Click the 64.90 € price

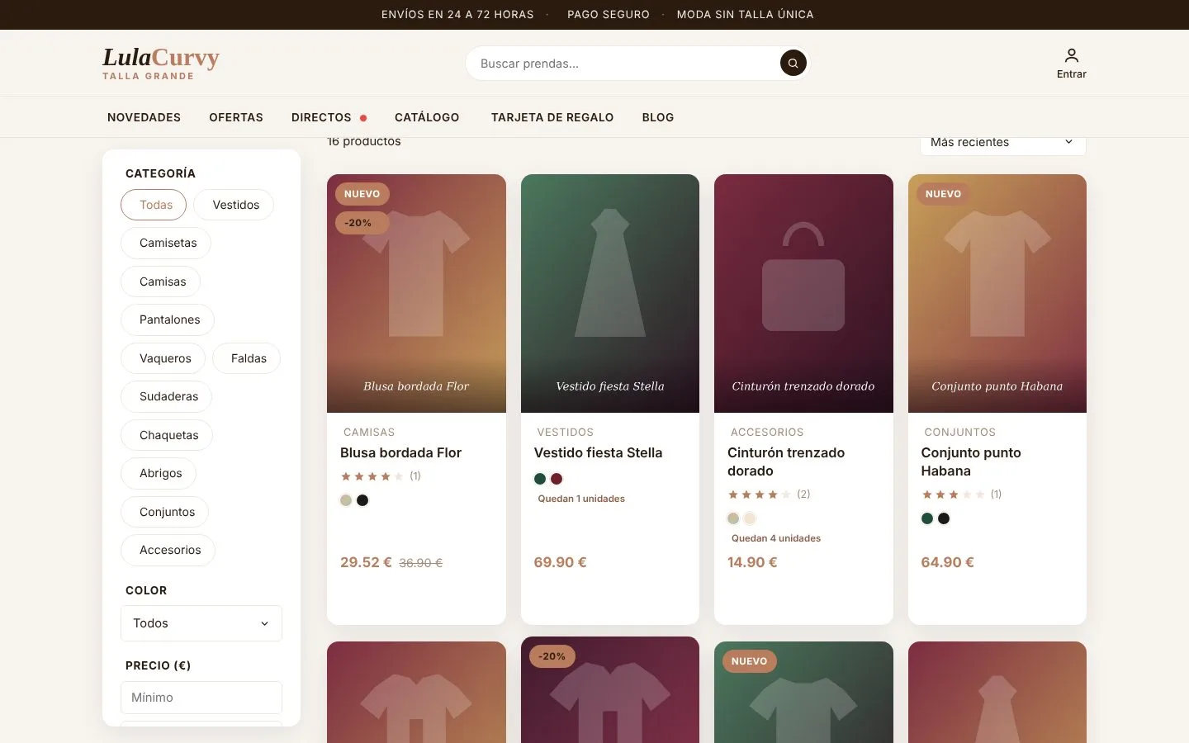[947, 562]
